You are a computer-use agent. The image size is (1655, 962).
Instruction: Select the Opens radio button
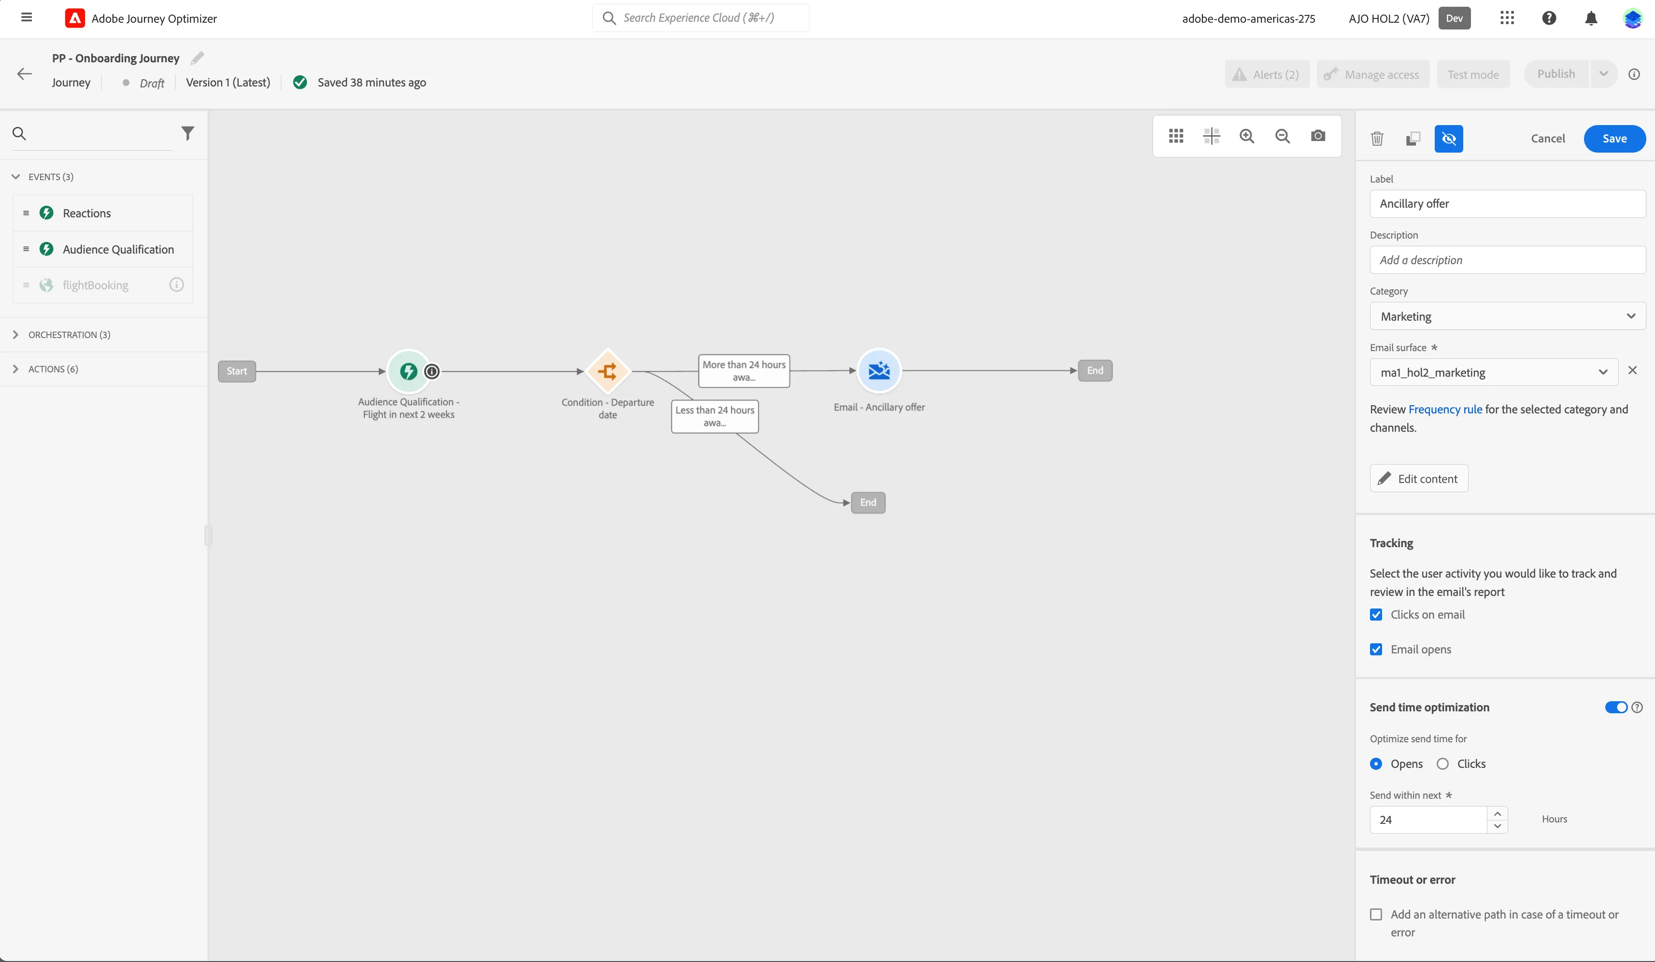coord(1376,764)
